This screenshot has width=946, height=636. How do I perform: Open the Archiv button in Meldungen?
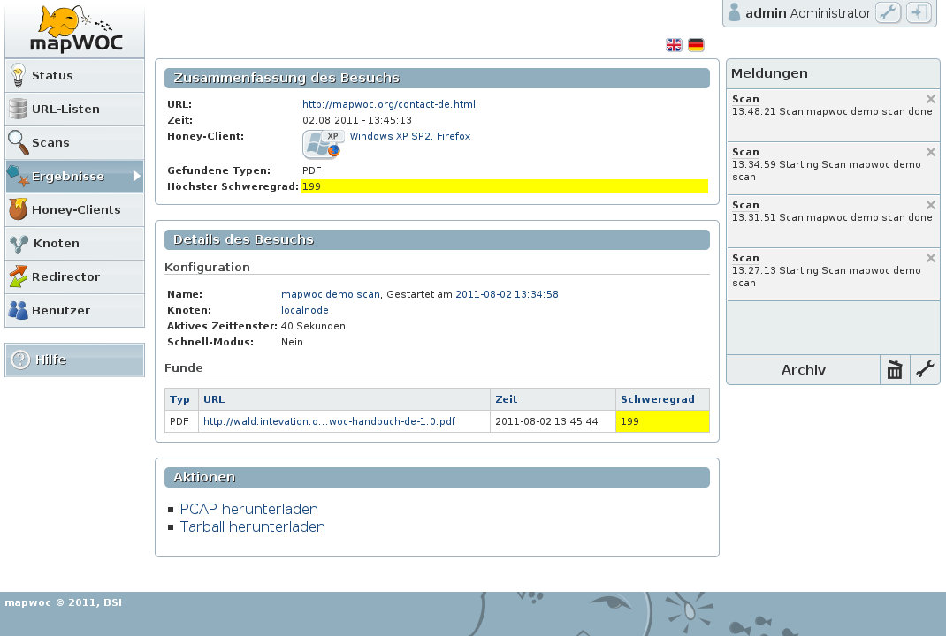[803, 369]
